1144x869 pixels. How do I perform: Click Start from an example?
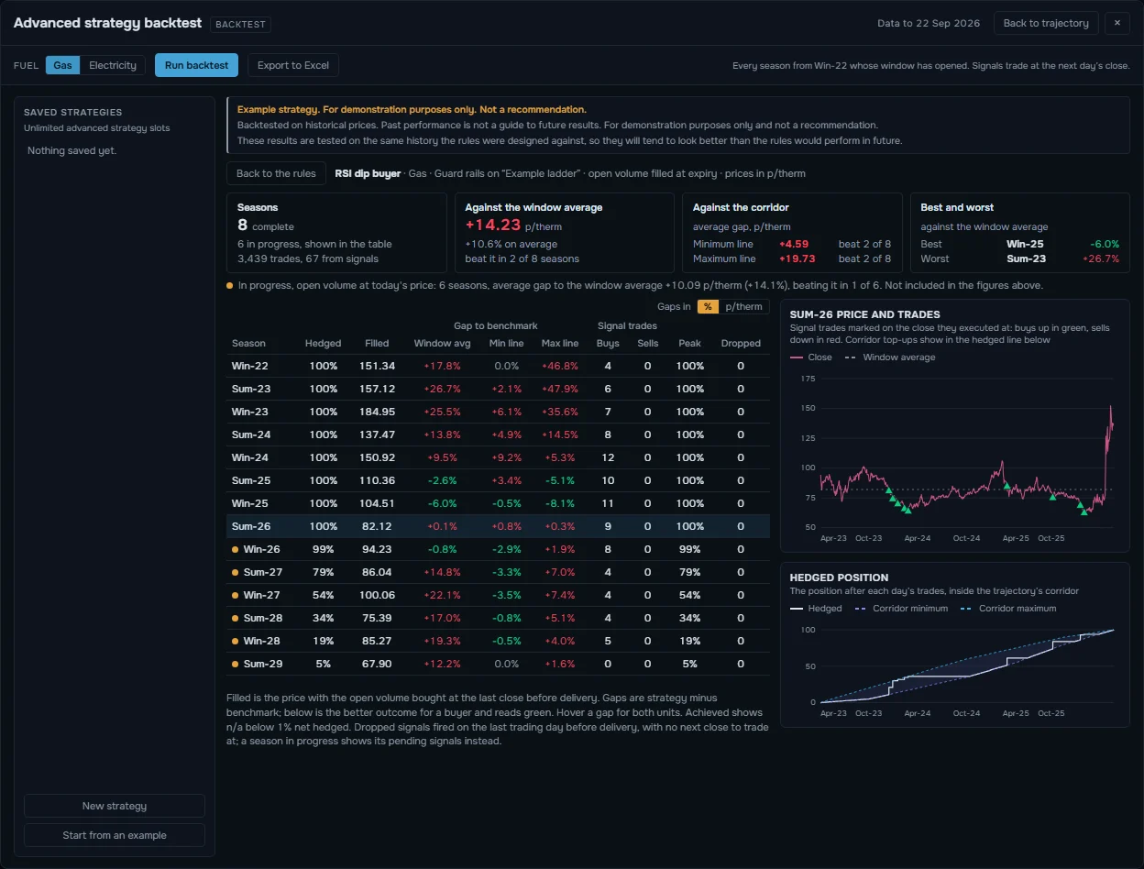(x=115, y=835)
